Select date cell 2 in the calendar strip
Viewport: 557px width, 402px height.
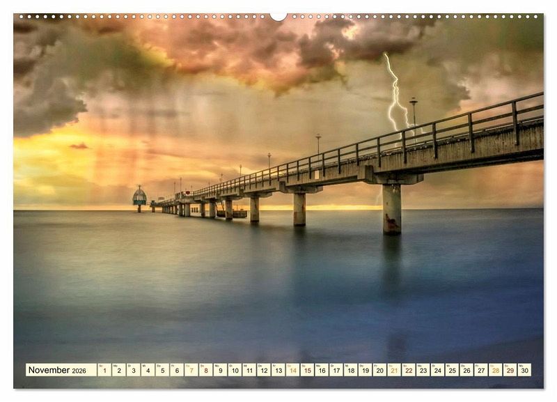pos(119,370)
